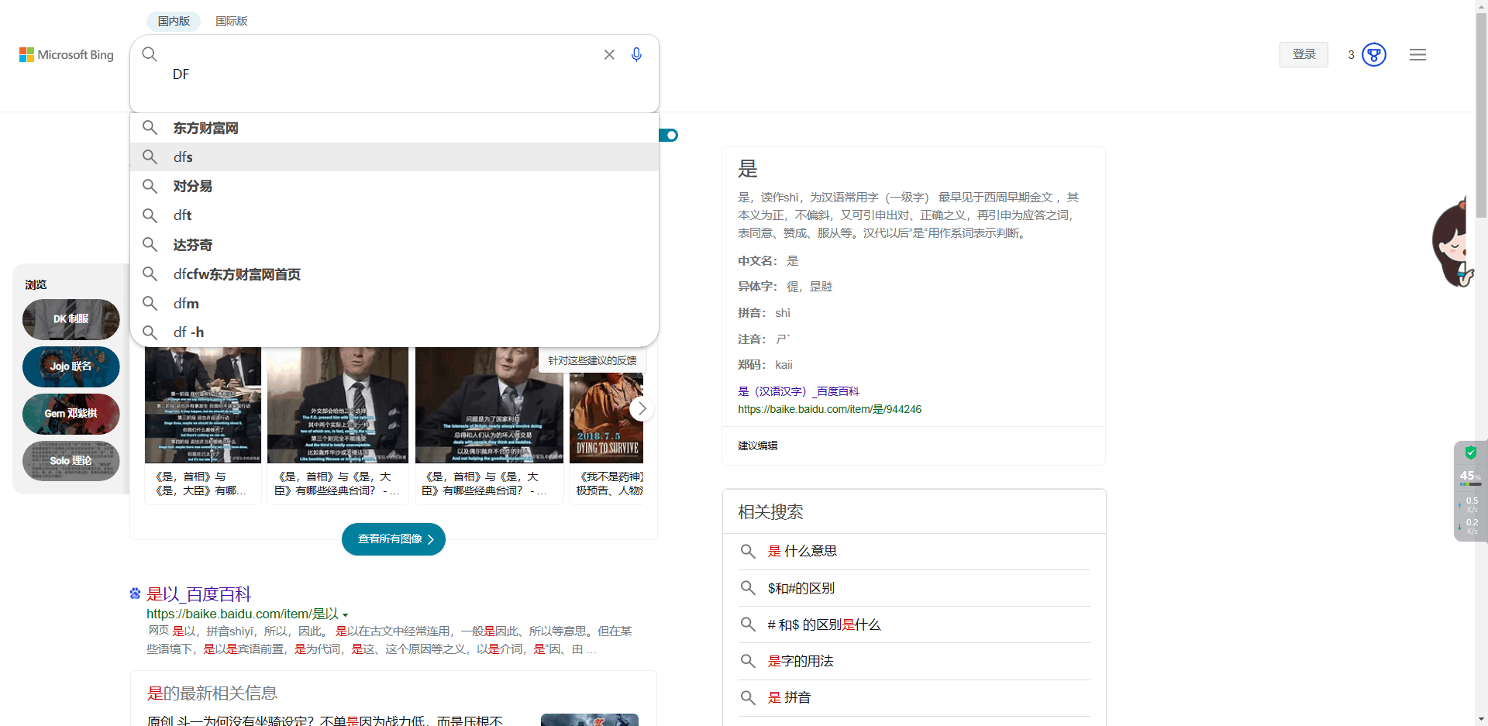Search related query 是 什么意思

pos(802,551)
